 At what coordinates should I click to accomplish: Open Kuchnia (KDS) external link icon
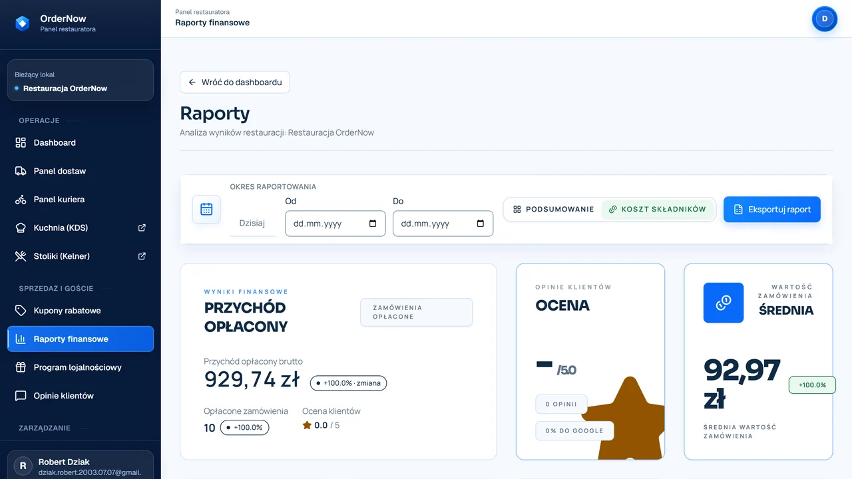tap(142, 228)
